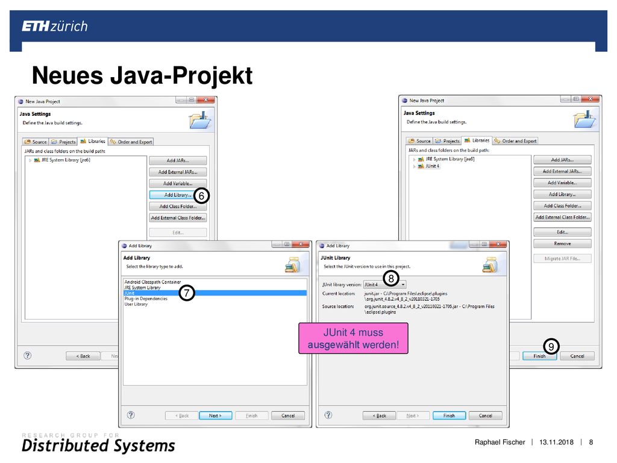Click Remove in the right Java Project window

(x=562, y=244)
